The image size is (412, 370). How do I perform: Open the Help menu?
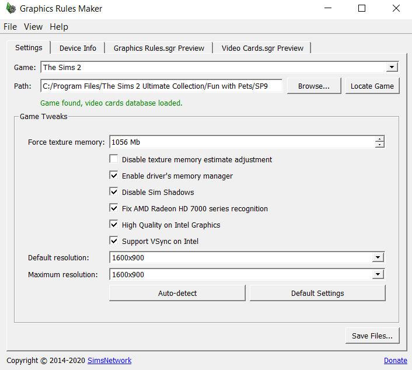pos(59,27)
